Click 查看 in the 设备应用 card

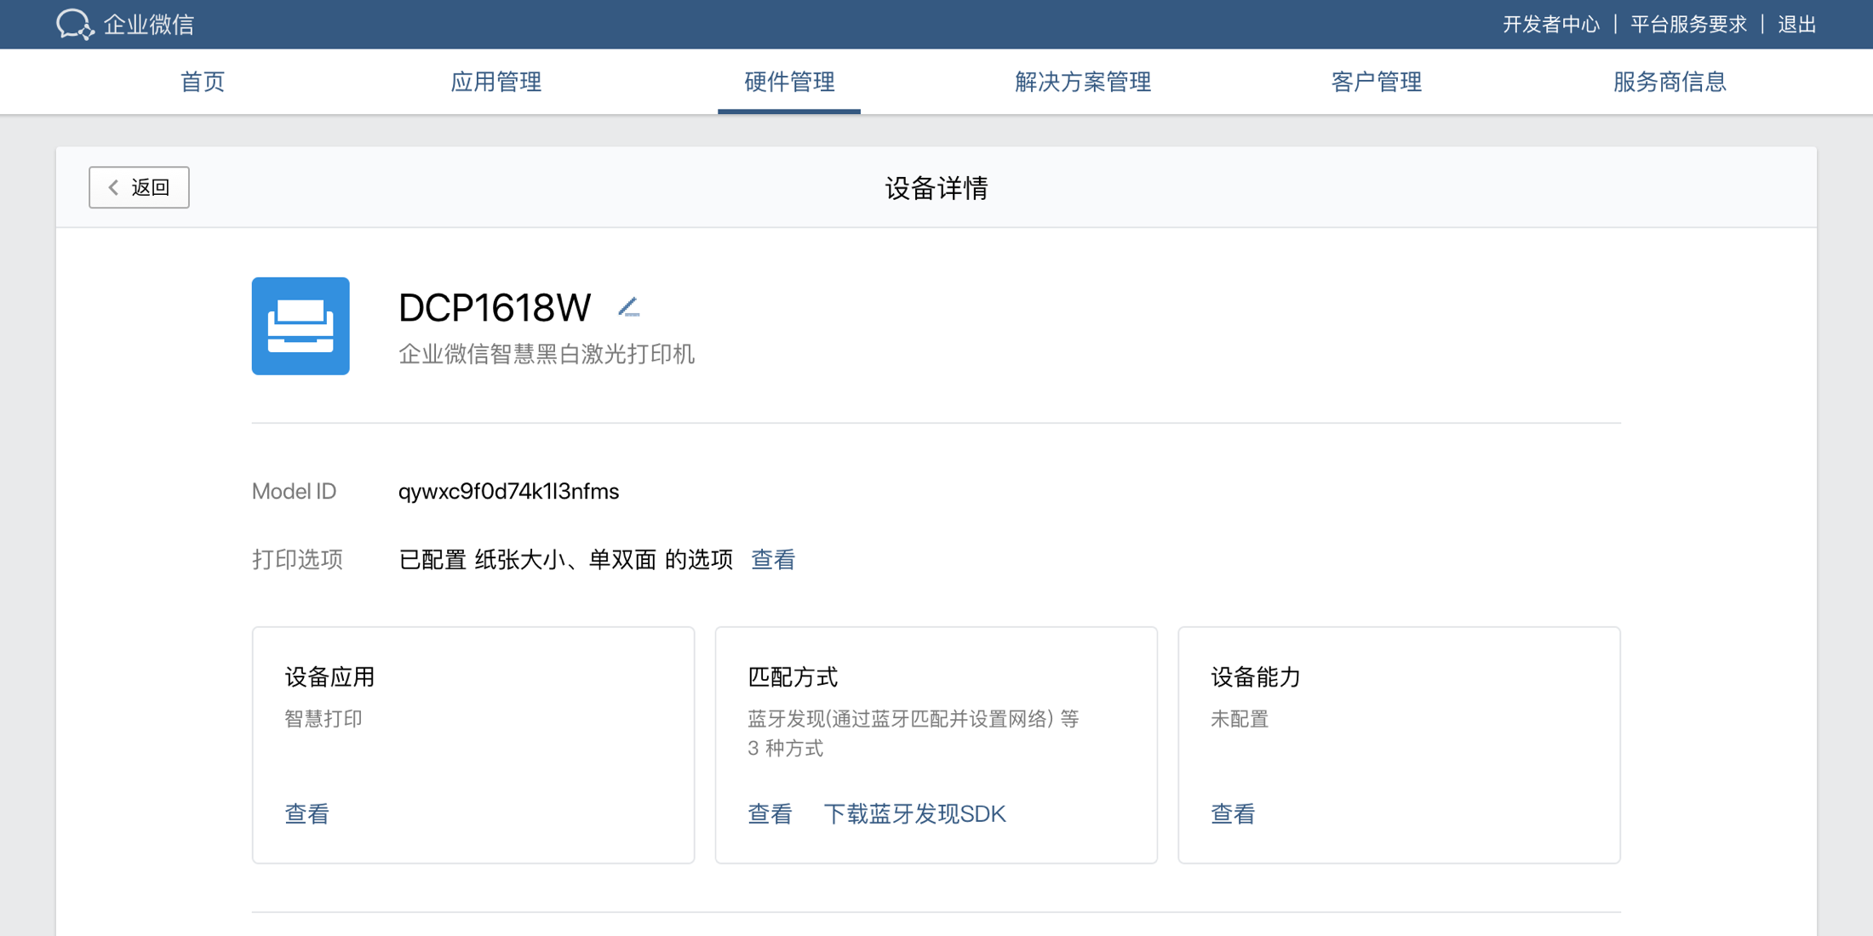[307, 814]
